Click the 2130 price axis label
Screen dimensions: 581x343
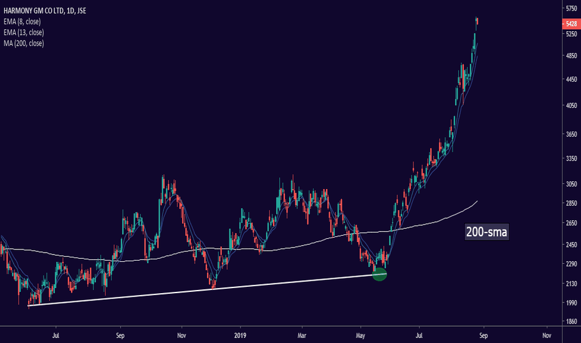[572, 284]
